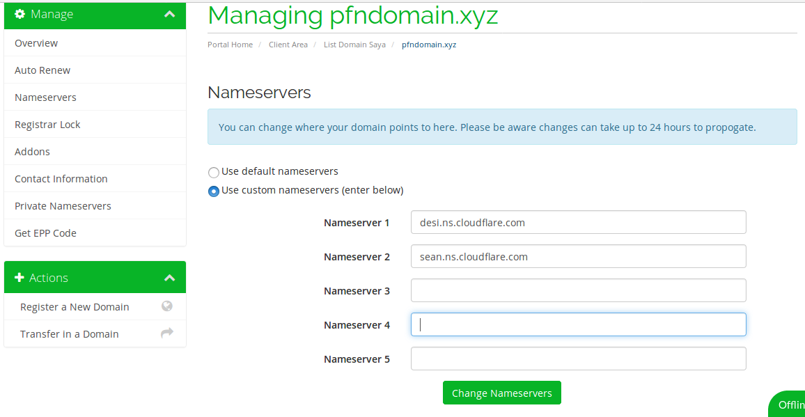Click the Nameserver 3 label
The width and height of the screenshot is (805, 417).
pos(357,291)
